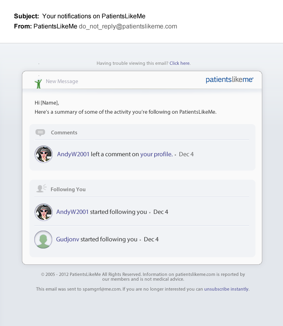This screenshot has height=326, width=283.
Task: Click 'unsubscribe instantly' link
Action: 226,289
